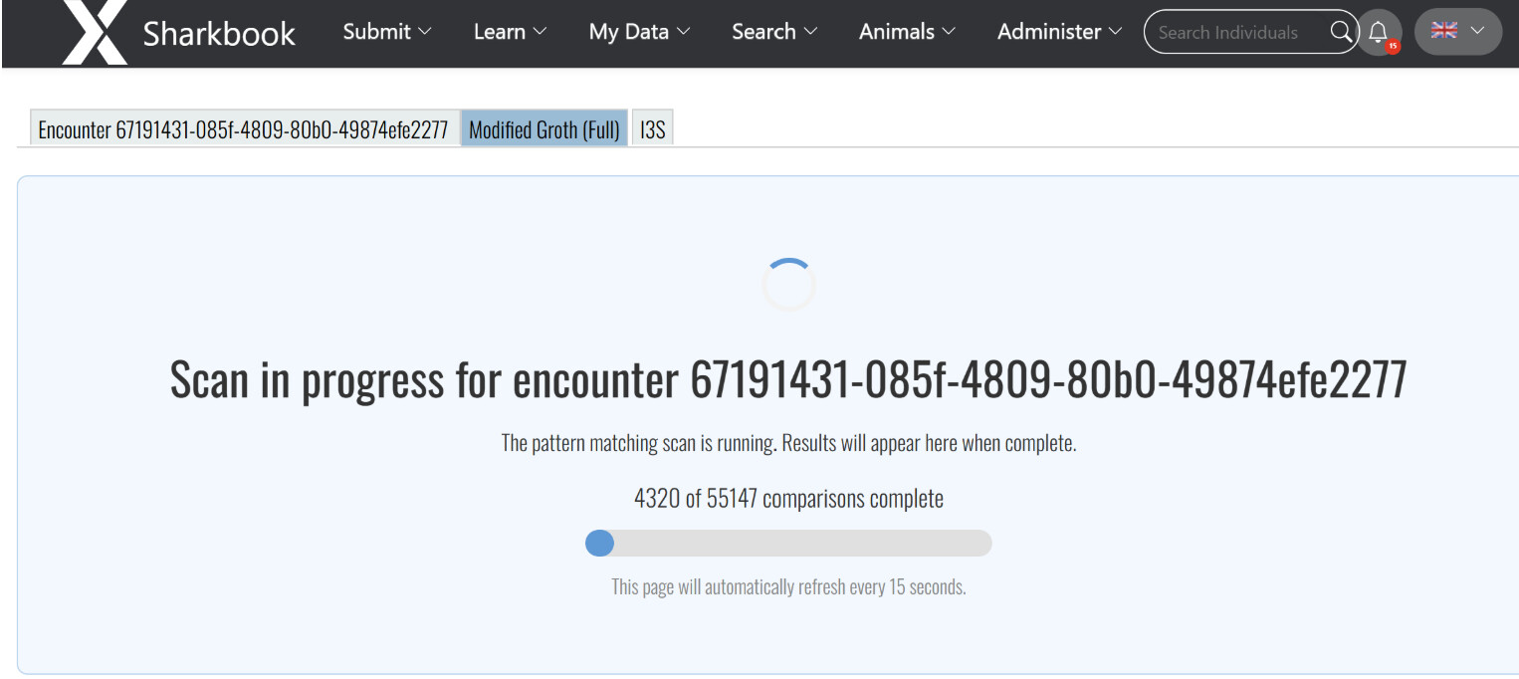Viewport: 1519px width, 679px height.
Task: Click the Sharkbook X logo icon
Action: [95, 32]
